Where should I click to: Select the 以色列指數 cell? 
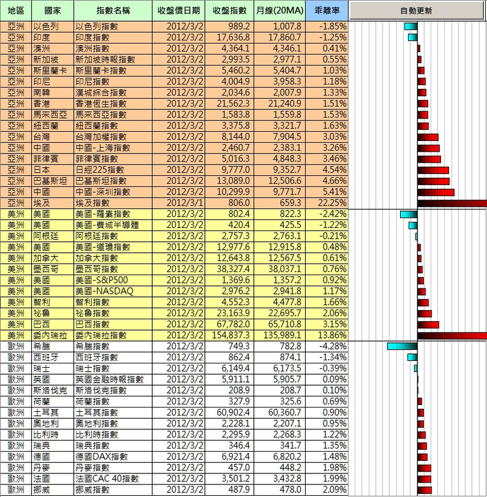pyautogui.click(x=113, y=26)
